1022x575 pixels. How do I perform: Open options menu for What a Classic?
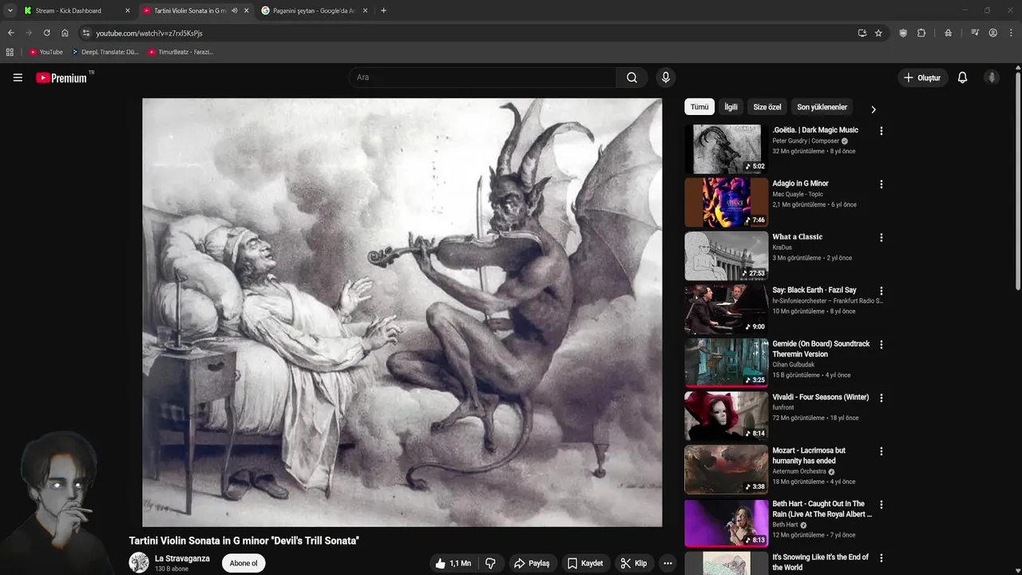click(x=881, y=238)
